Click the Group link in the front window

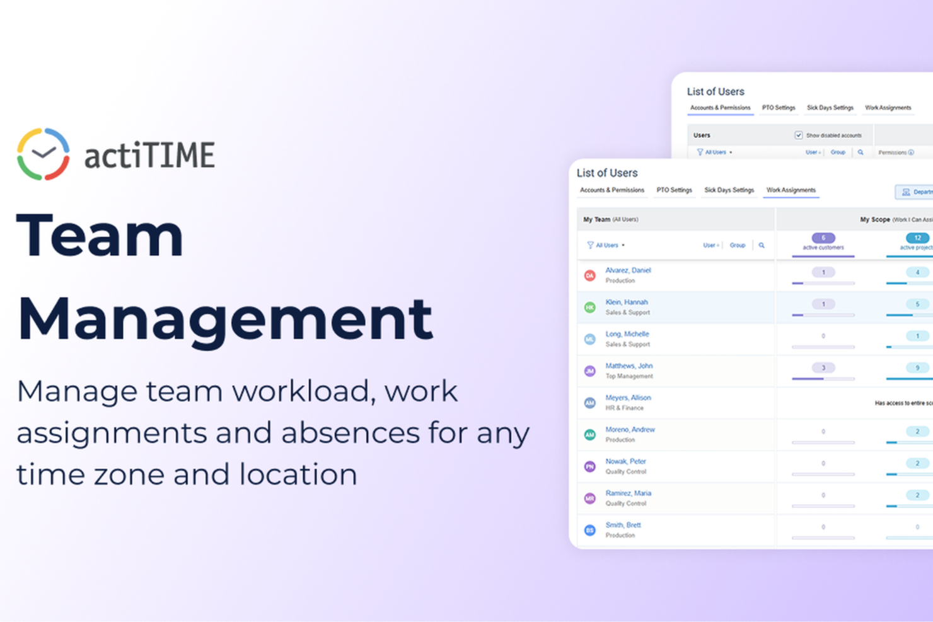pyautogui.click(x=738, y=246)
